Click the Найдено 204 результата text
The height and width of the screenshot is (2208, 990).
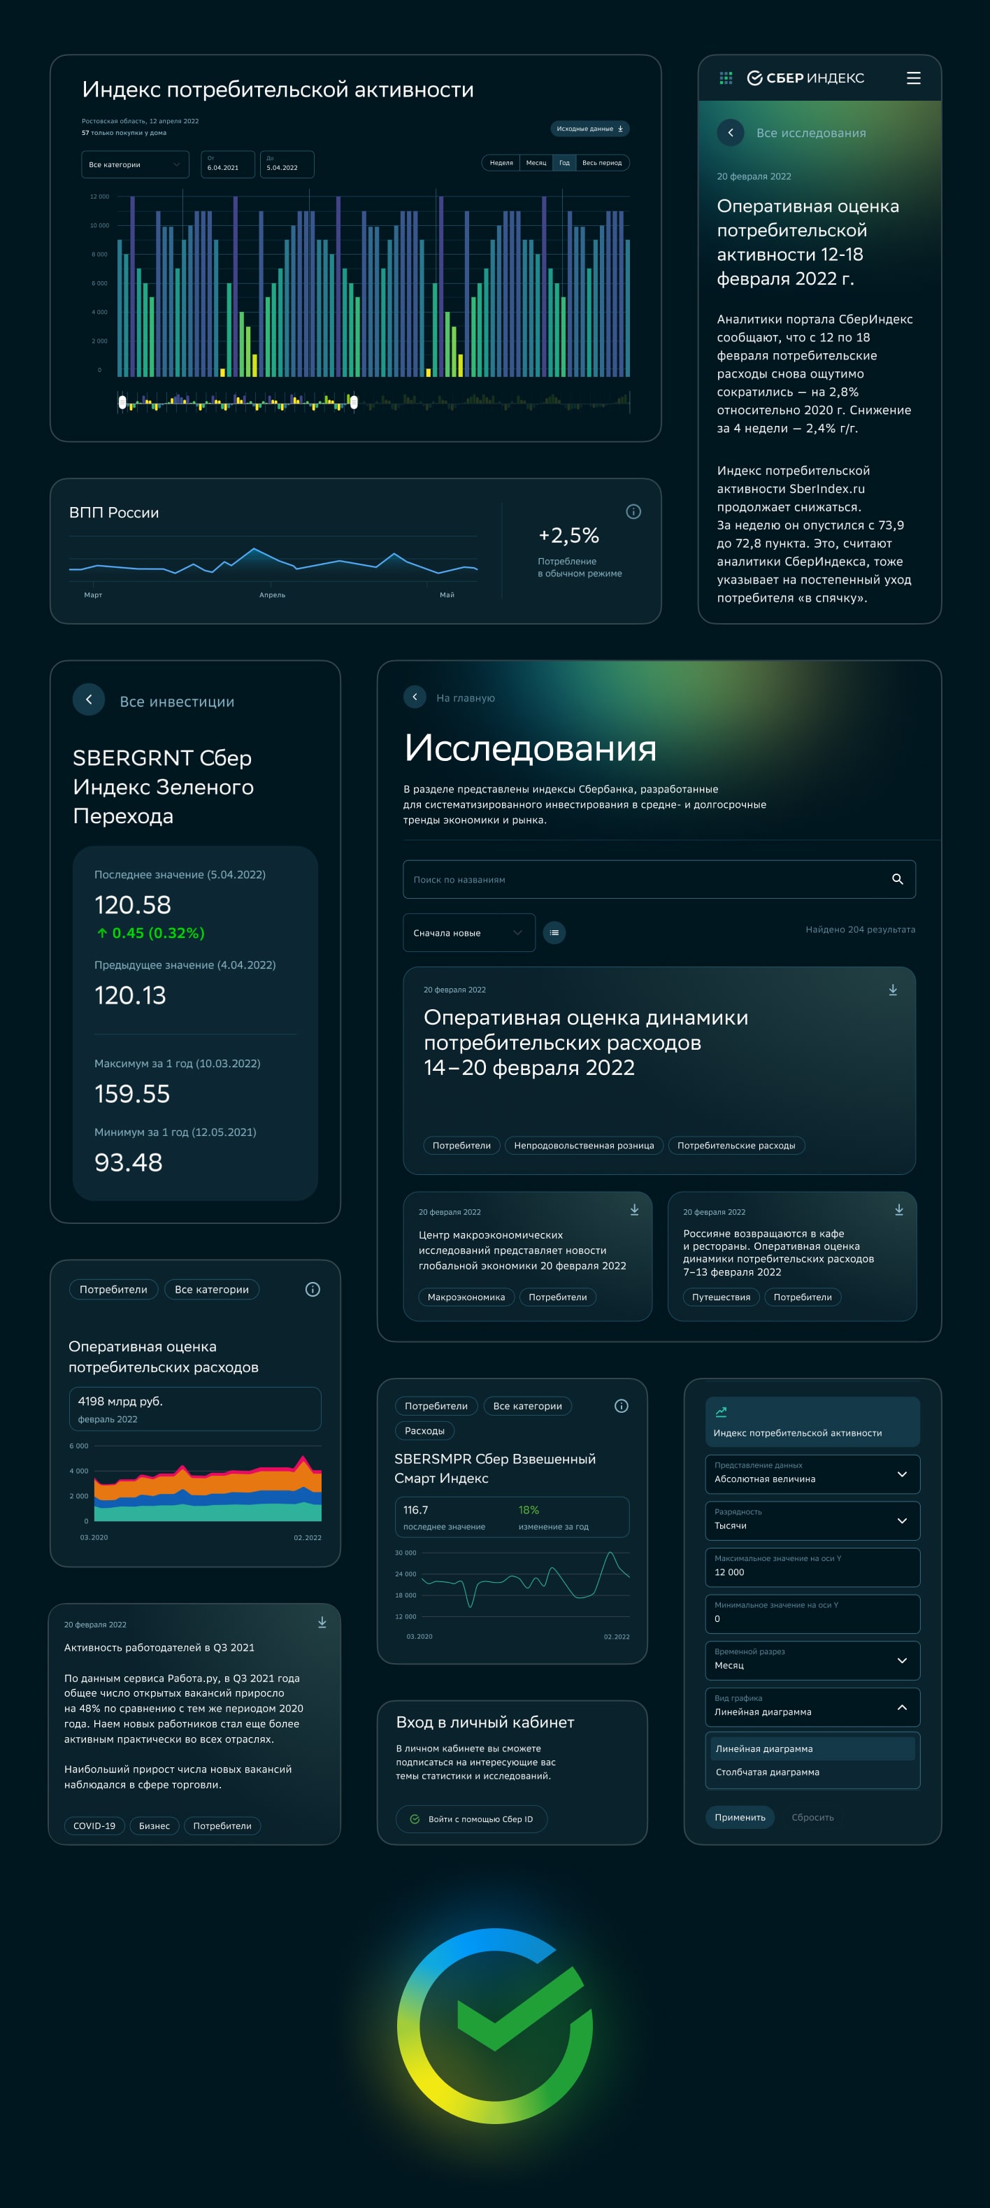(861, 929)
